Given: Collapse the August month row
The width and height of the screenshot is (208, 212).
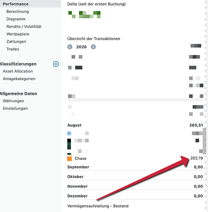Looking at the screenshot, I should coord(135,125).
